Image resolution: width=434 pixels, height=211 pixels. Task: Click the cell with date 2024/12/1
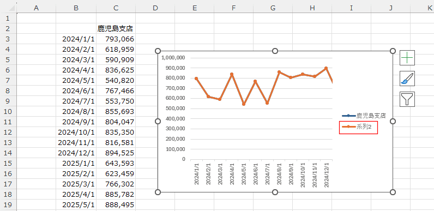click(76, 153)
